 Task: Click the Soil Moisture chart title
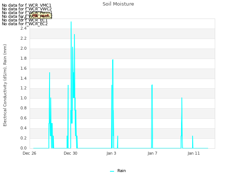click(x=118, y=4)
